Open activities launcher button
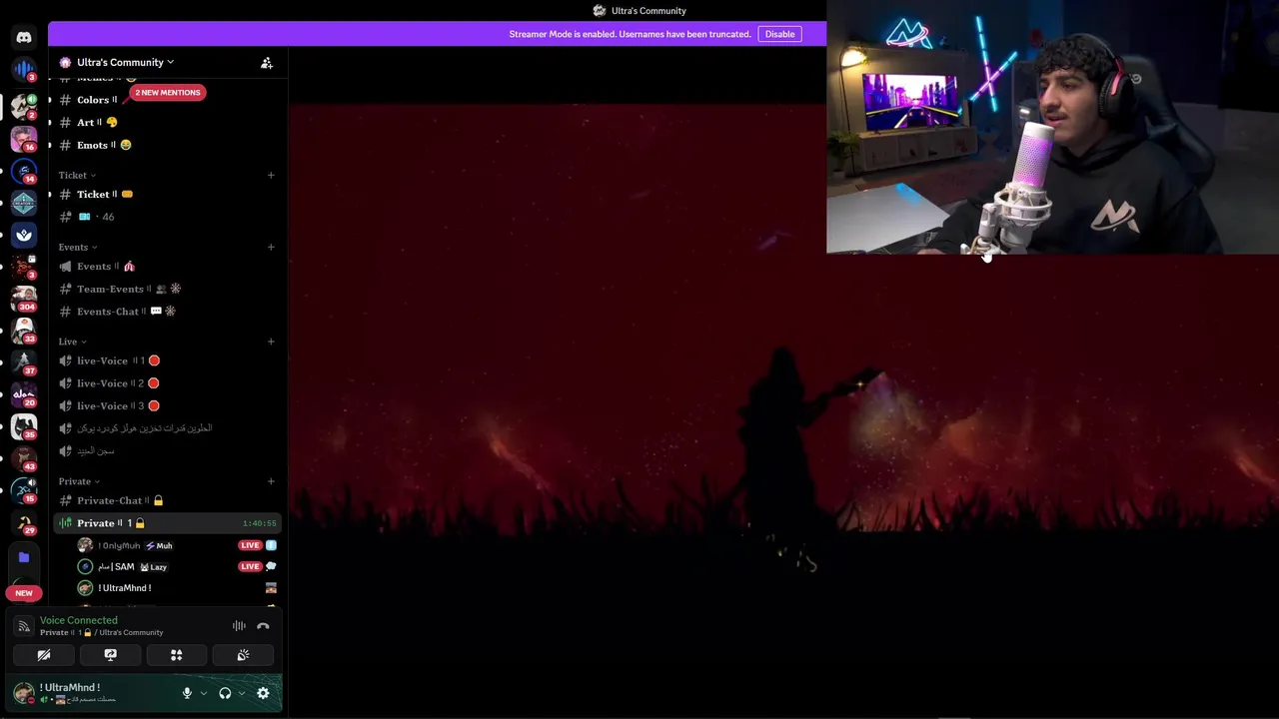The width and height of the screenshot is (1279, 719). [x=177, y=655]
